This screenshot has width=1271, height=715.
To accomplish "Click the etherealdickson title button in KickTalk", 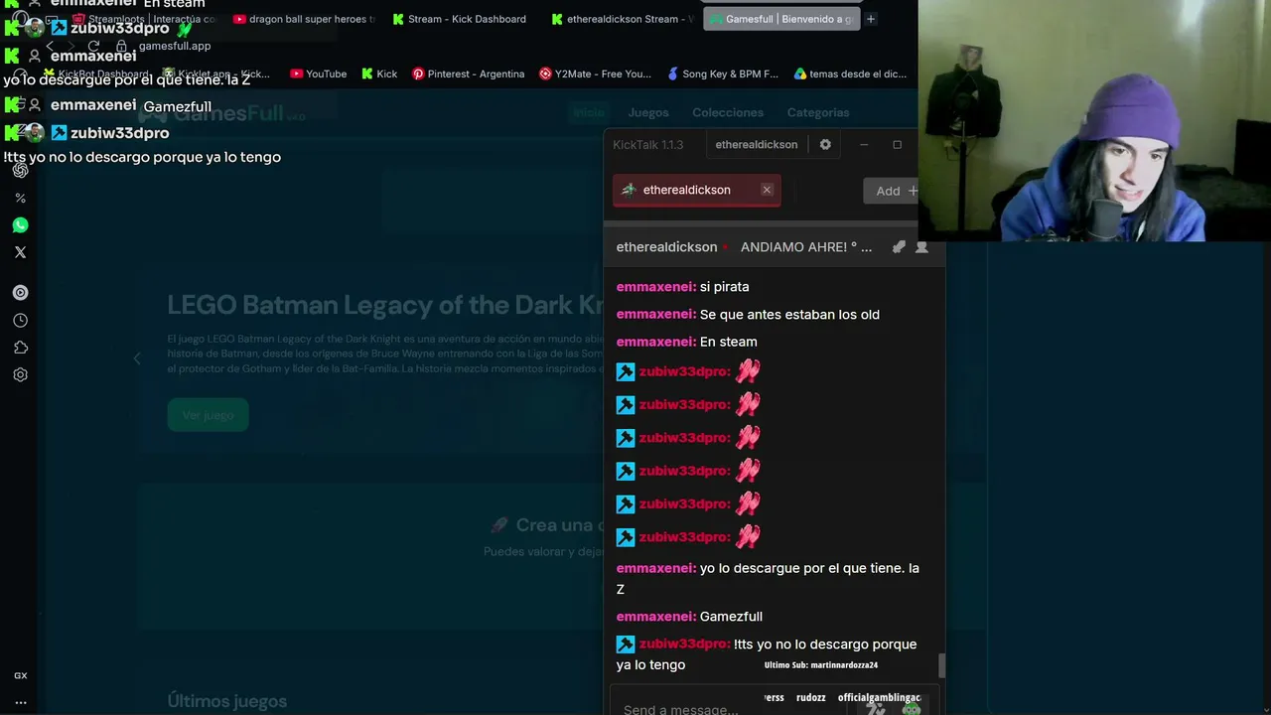I will click(x=757, y=144).
